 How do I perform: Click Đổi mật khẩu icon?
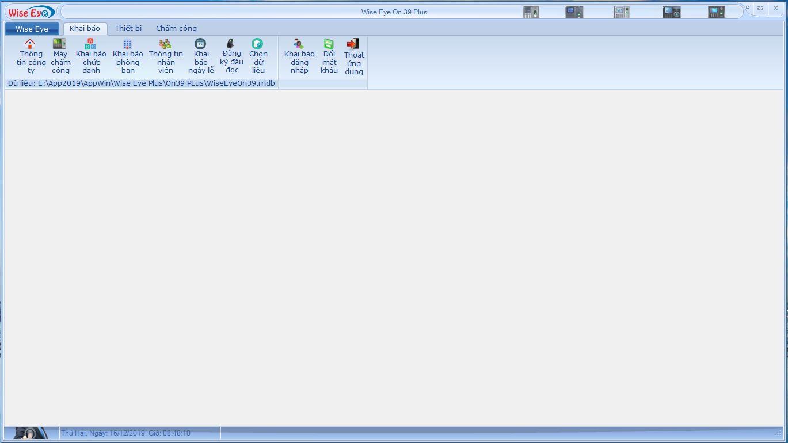pyautogui.click(x=329, y=44)
